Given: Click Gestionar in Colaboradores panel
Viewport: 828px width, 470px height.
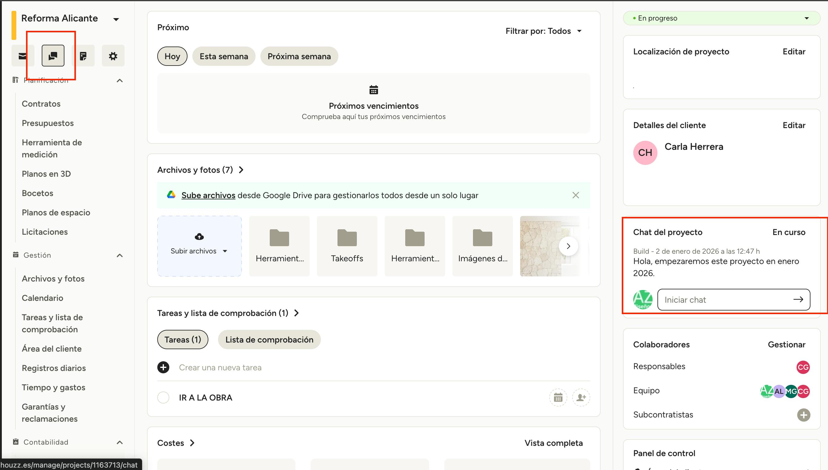Looking at the screenshot, I should click(x=786, y=344).
